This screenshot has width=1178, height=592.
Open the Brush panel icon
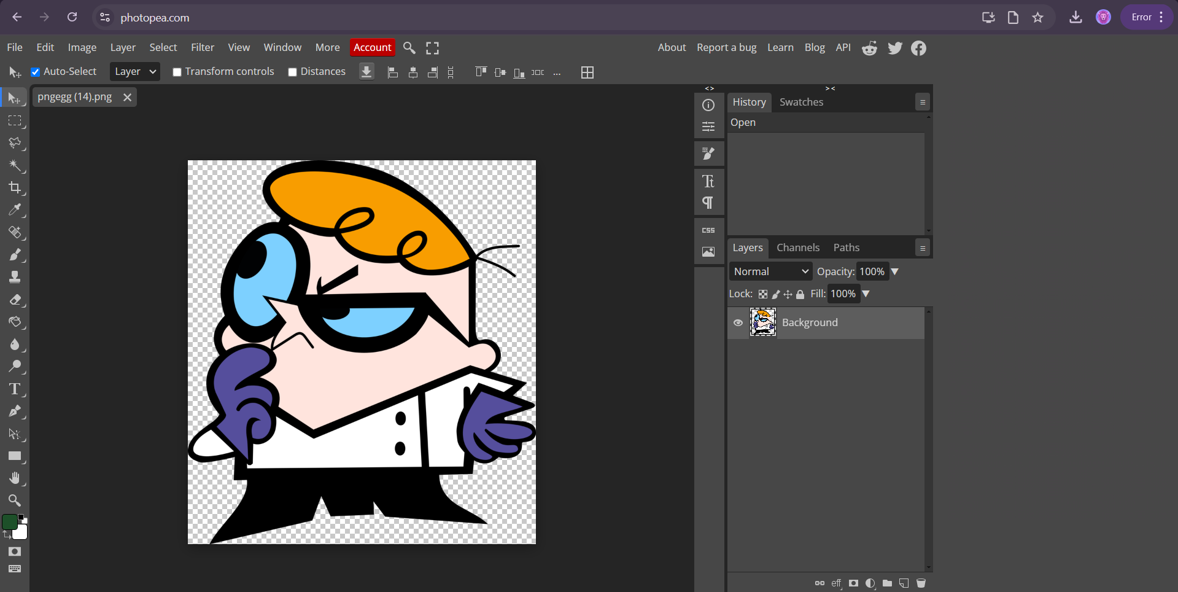click(708, 154)
